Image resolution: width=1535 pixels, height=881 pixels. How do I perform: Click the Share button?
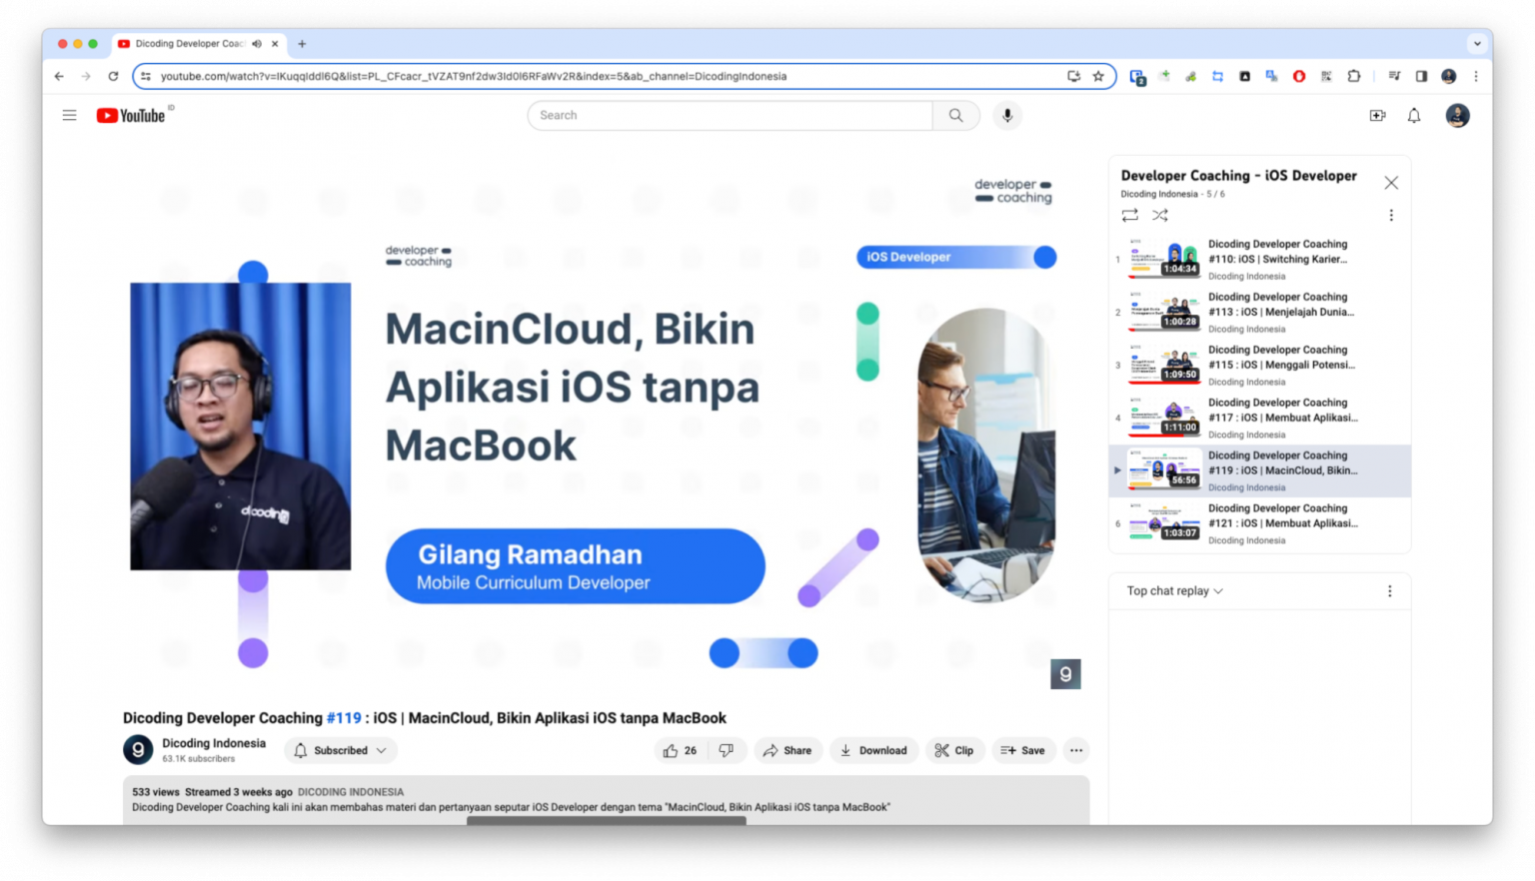point(787,750)
